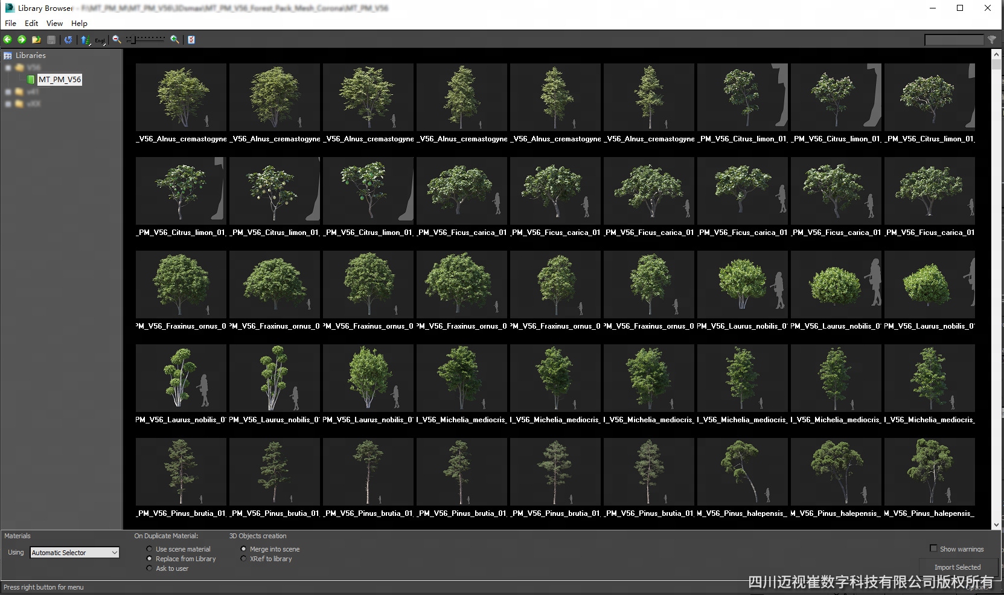Collapse the V56 library folder
This screenshot has width=1004, height=595.
point(8,68)
